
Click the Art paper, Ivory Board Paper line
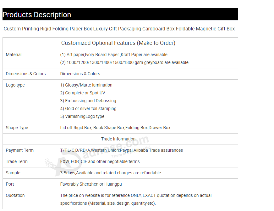click(114, 55)
